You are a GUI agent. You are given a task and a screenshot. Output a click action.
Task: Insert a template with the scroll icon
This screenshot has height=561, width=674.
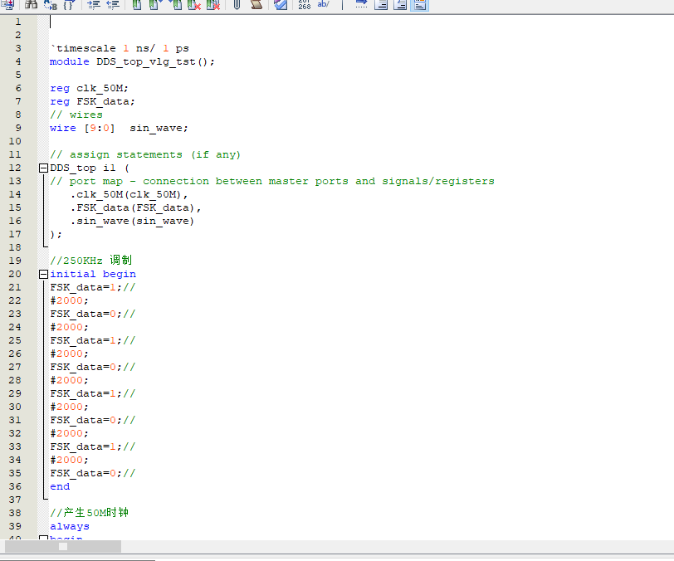coord(256,4)
